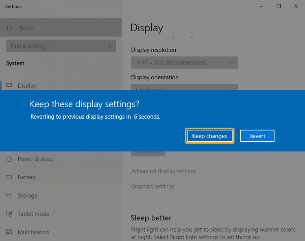Image resolution: width=305 pixels, height=241 pixels.
Task: Click Revert to restore previous settings
Action: click(x=257, y=136)
